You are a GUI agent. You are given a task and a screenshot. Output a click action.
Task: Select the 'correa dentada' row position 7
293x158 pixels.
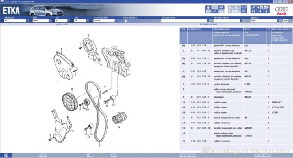click(x=236, y=84)
